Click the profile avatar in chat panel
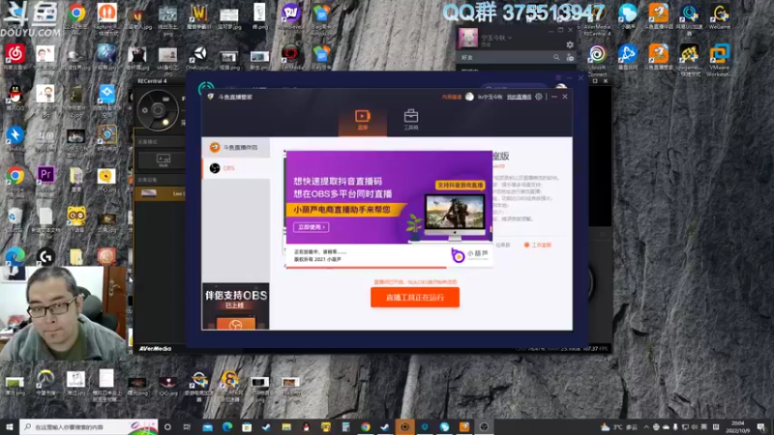 [468, 39]
